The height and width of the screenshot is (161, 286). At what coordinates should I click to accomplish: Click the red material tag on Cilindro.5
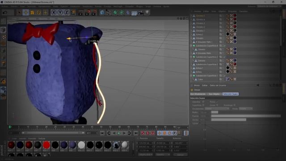coord(235,16)
